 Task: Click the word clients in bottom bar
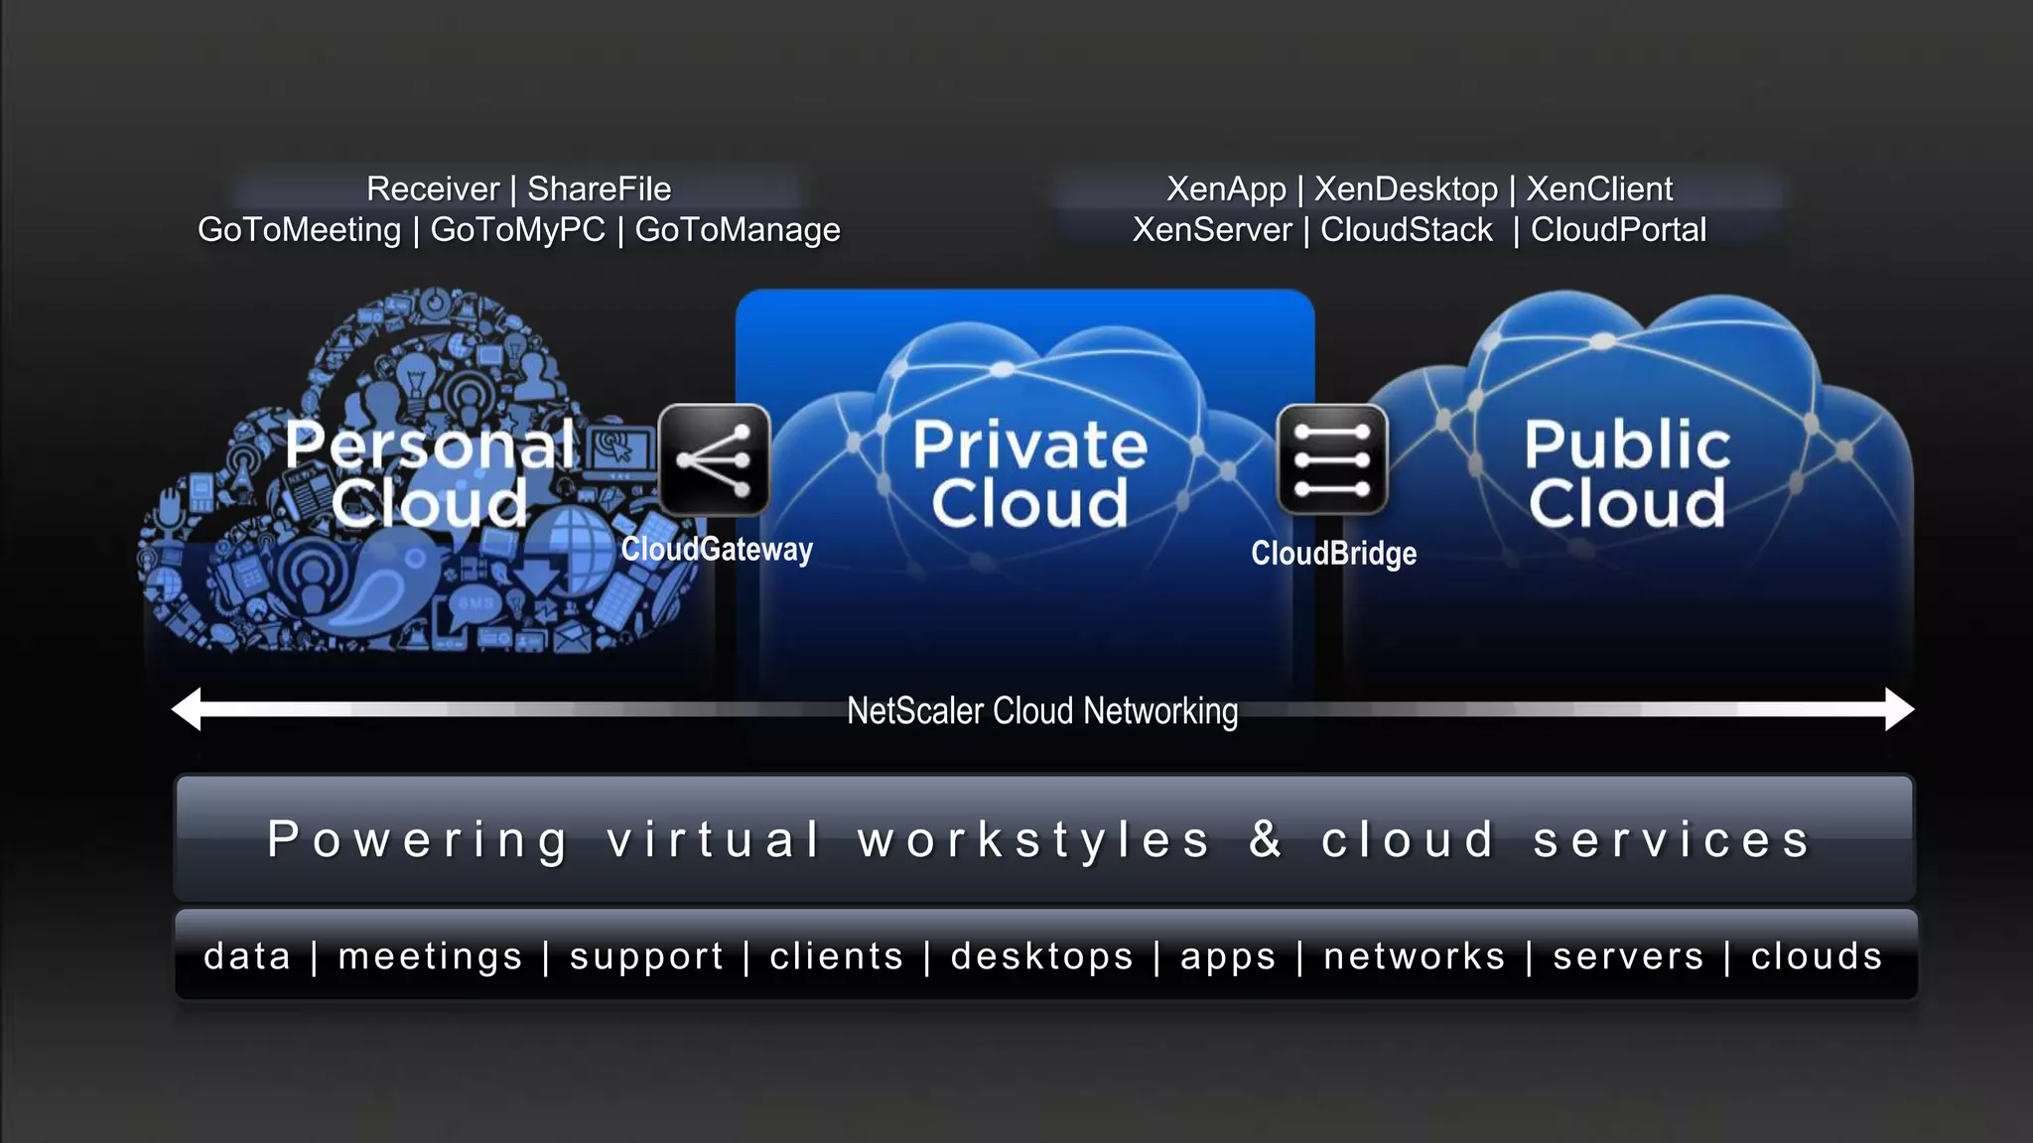837,955
